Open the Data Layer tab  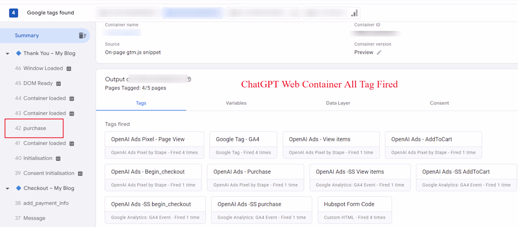click(x=338, y=103)
